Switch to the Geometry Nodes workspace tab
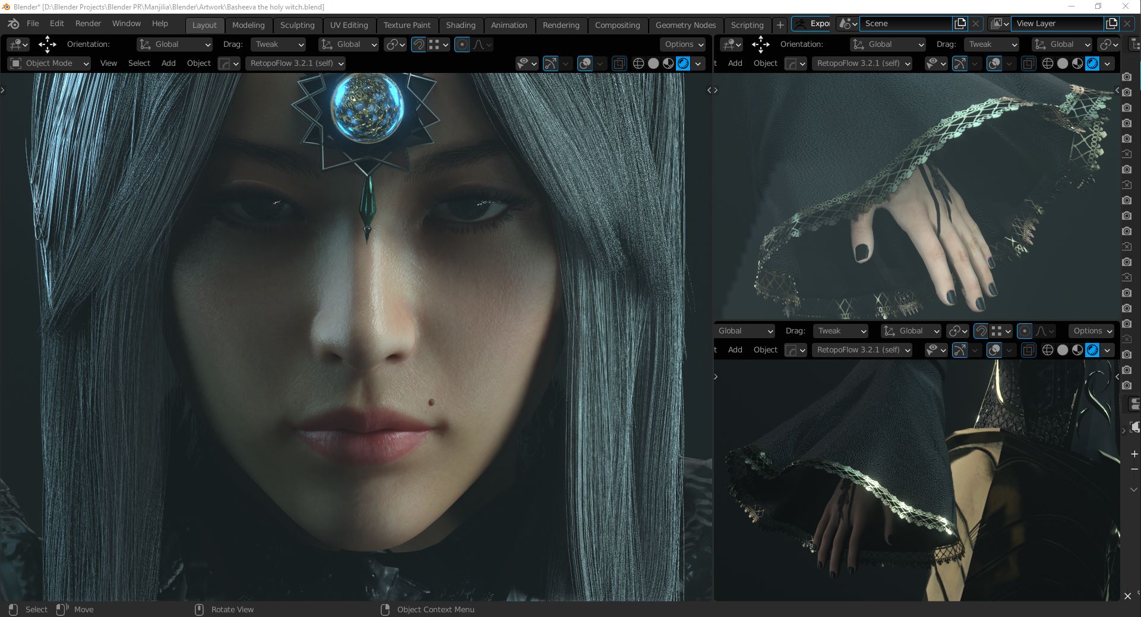1141x617 pixels. (685, 25)
